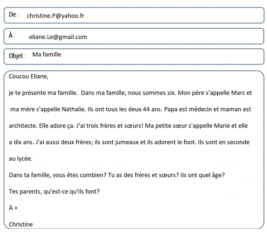Click the word Marc in the message
Image resolution: width=267 pixels, height=234 pixels.
click(x=238, y=93)
